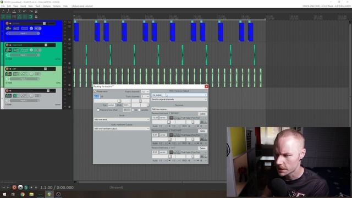Image resolution: width=352 pixels, height=198 pixels.
Task: Click the Open Project toolbar icon
Action: pos(9,11)
